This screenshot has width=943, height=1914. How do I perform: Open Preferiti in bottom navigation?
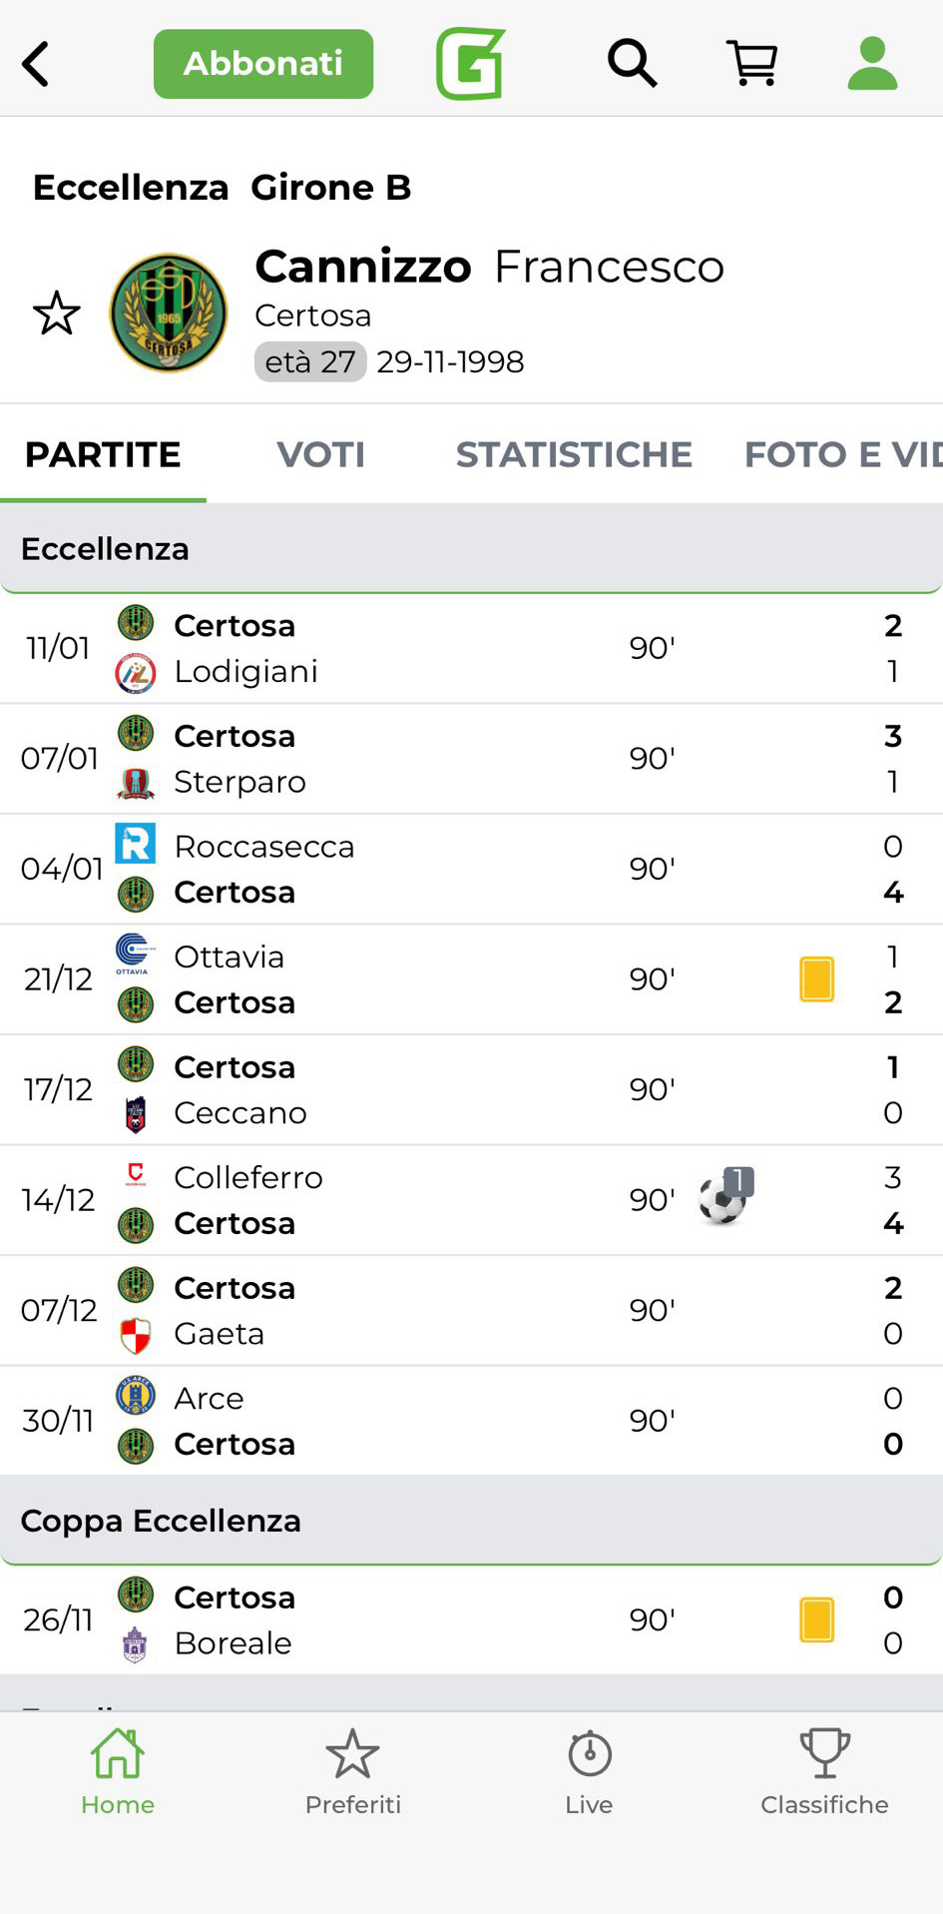[x=353, y=1772]
